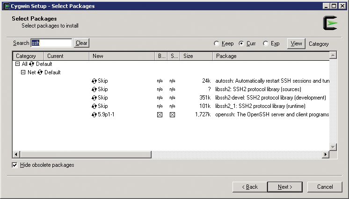Screen dimensions: 349x199
Task: Go to the Next step
Action: (x=285, y=187)
